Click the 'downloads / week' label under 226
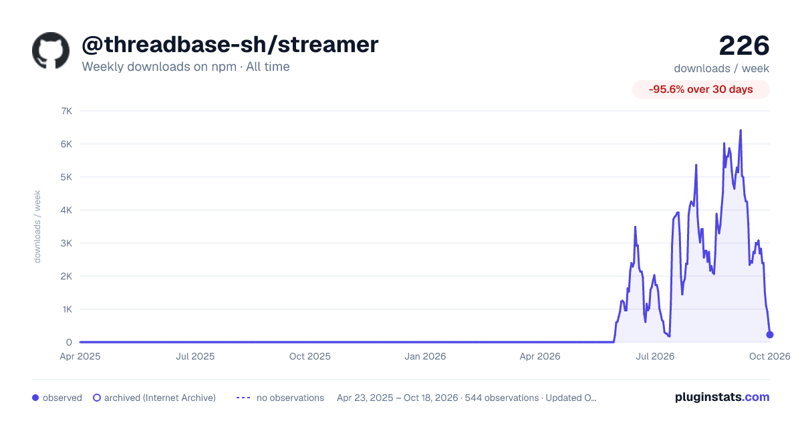Image resolution: width=802 pixels, height=421 pixels. (x=722, y=68)
